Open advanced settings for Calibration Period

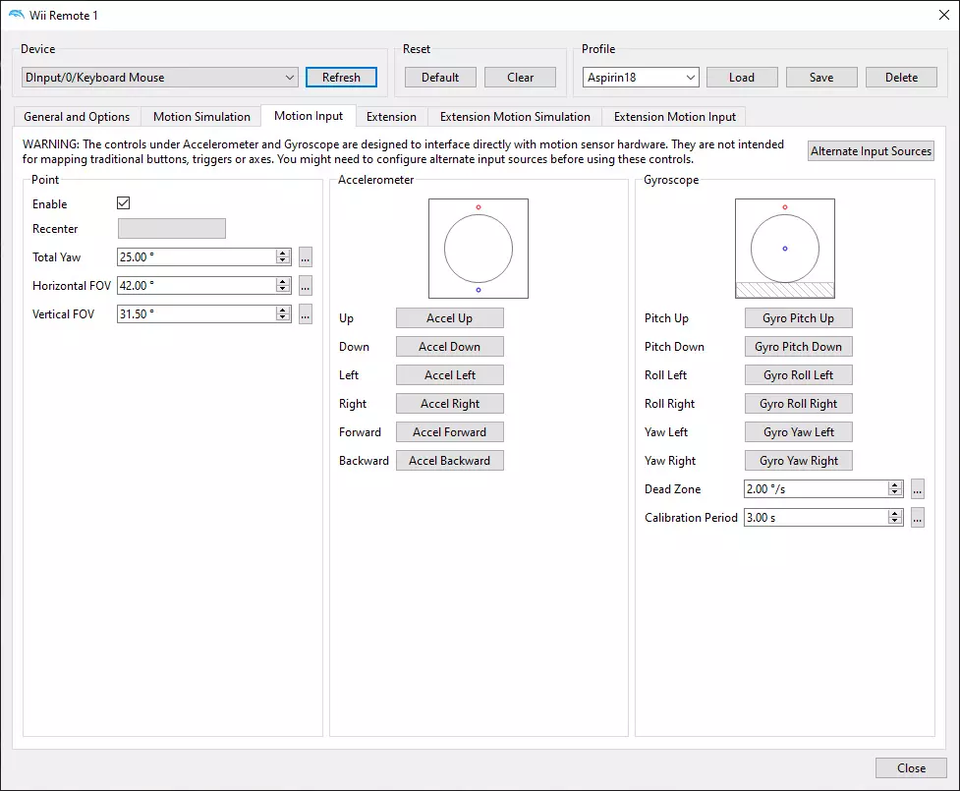(918, 518)
